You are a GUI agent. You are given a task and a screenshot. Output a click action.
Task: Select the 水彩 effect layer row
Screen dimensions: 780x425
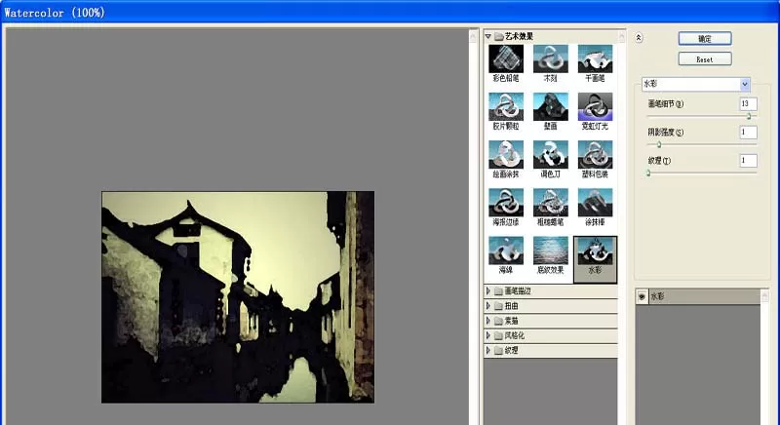[698, 296]
